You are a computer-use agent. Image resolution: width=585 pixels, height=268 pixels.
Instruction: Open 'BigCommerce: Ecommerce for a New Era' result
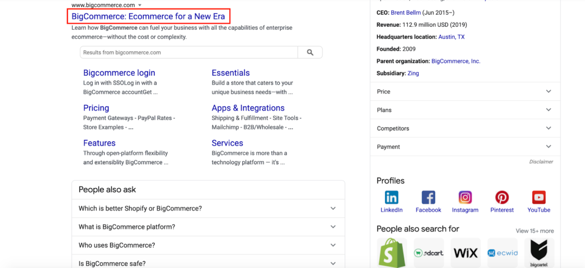click(149, 17)
